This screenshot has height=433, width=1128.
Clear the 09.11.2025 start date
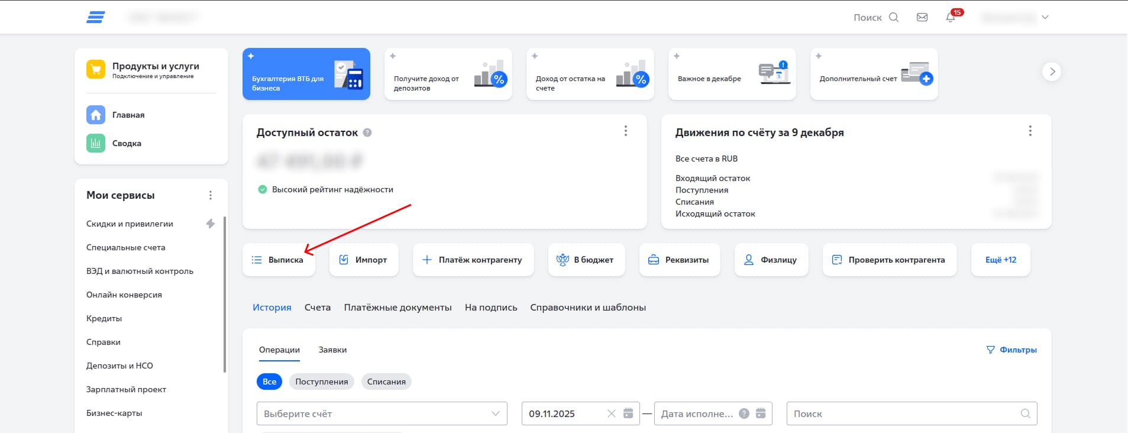[612, 413]
